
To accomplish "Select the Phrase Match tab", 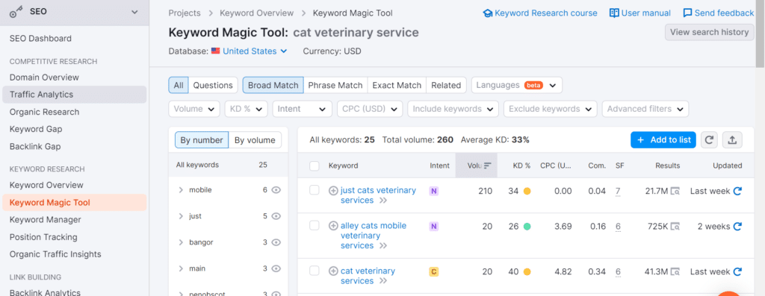I will (335, 85).
